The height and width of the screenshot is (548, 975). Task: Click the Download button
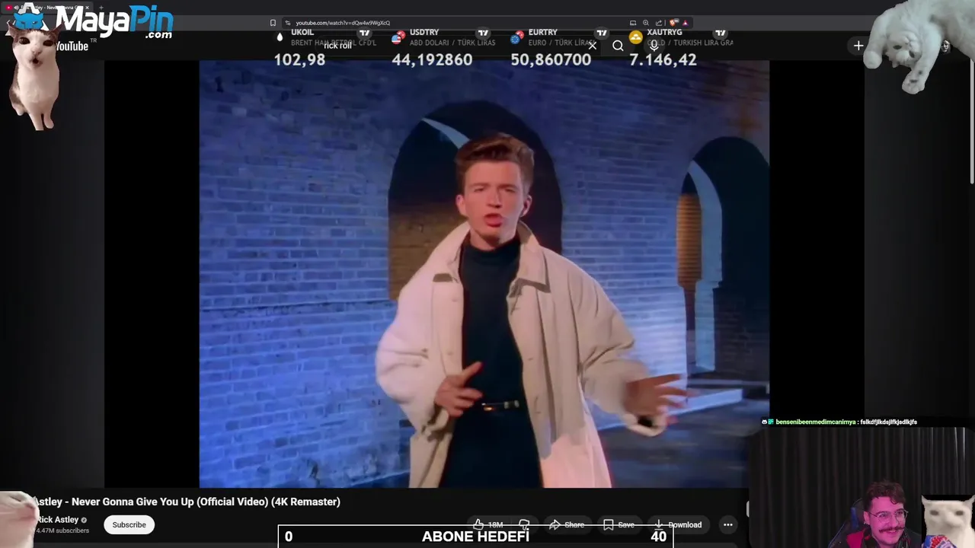coord(678,524)
